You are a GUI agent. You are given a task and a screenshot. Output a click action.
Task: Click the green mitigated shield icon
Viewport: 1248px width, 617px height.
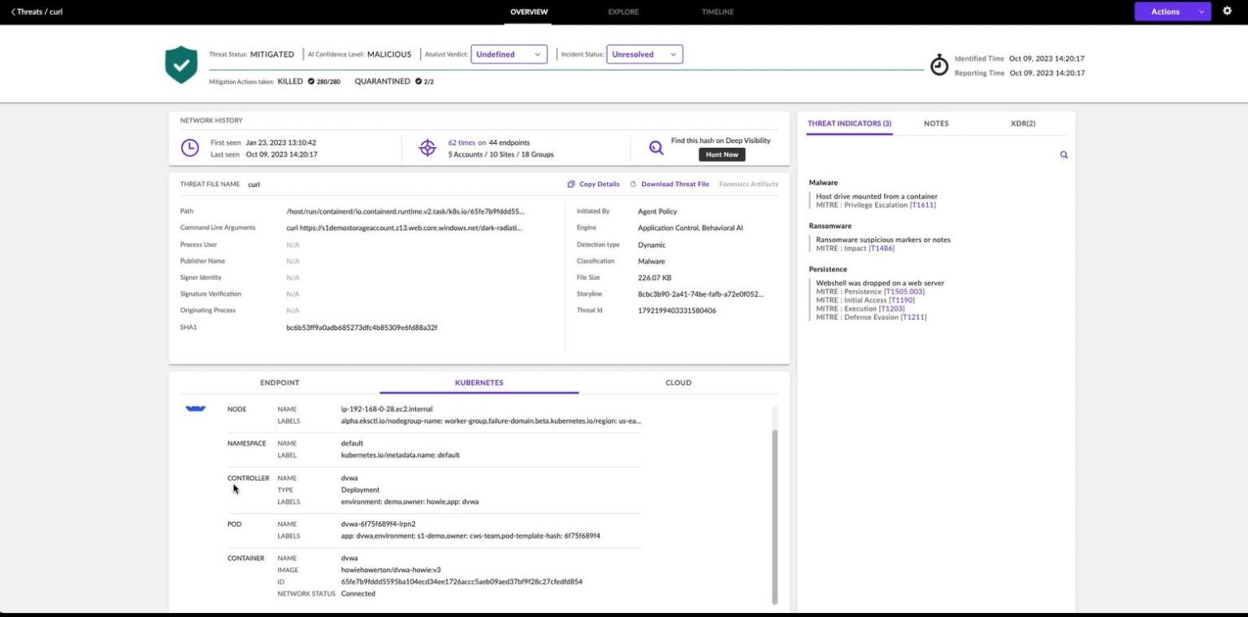pos(180,63)
